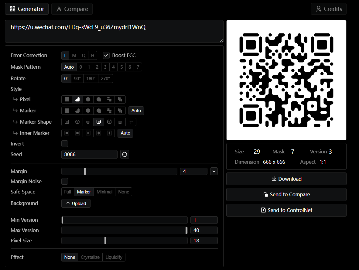
Task: Enable the Invert checkbox
Action: [x=65, y=144]
